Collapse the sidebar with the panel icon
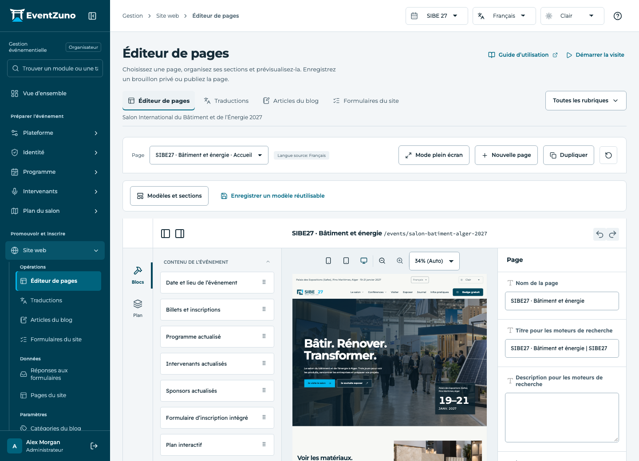Image resolution: width=639 pixels, height=461 pixels. [92, 16]
